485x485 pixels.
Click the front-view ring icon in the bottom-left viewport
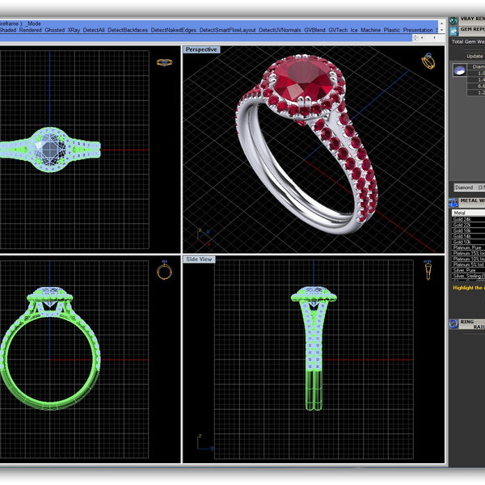click(x=164, y=272)
